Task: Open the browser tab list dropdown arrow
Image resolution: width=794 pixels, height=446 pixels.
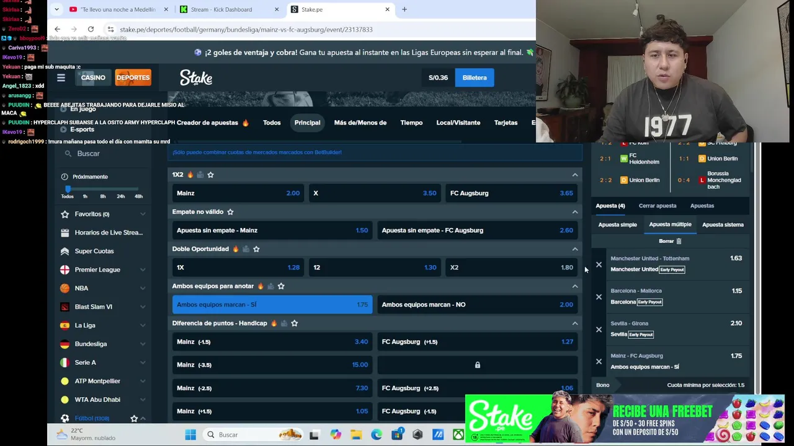Action: click(x=56, y=9)
